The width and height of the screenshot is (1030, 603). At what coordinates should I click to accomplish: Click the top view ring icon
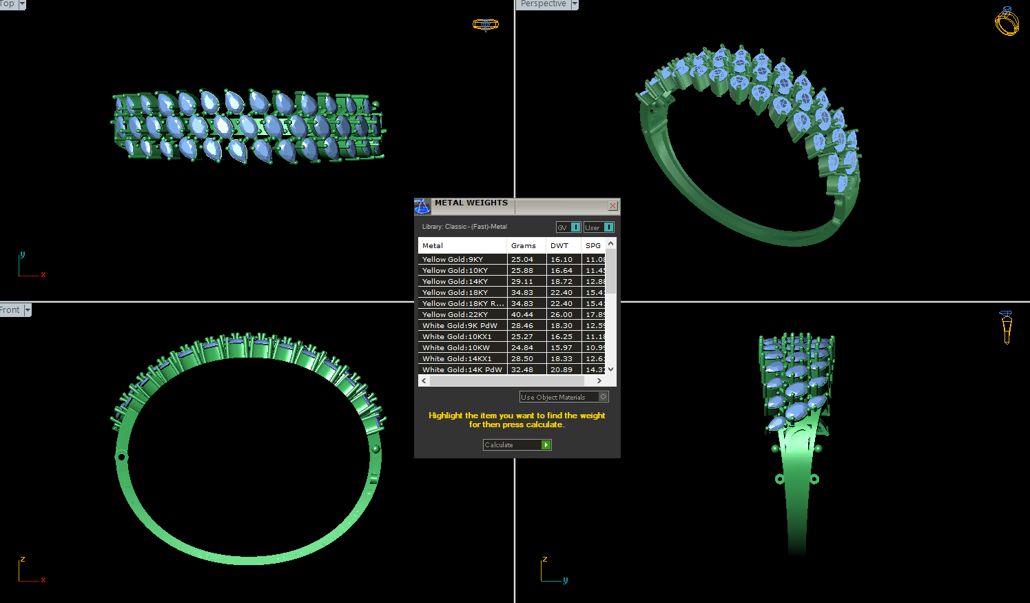485,25
